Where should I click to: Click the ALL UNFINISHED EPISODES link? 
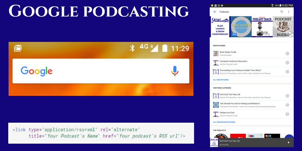click(x=224, y=122)
